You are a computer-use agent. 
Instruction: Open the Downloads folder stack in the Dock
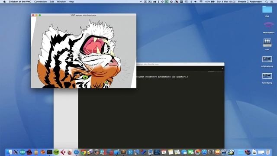[x=241, y=152]
